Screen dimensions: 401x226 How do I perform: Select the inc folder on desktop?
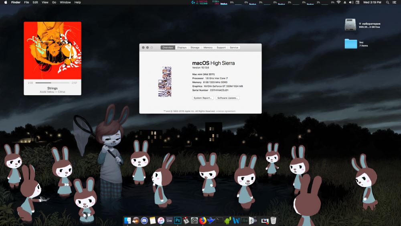350,44
